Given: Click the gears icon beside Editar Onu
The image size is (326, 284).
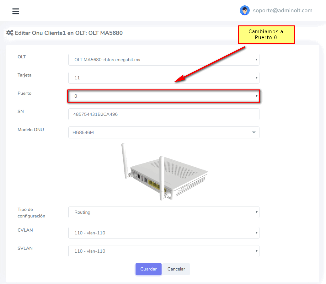Looking at the screenshot, I should point(10,33).
